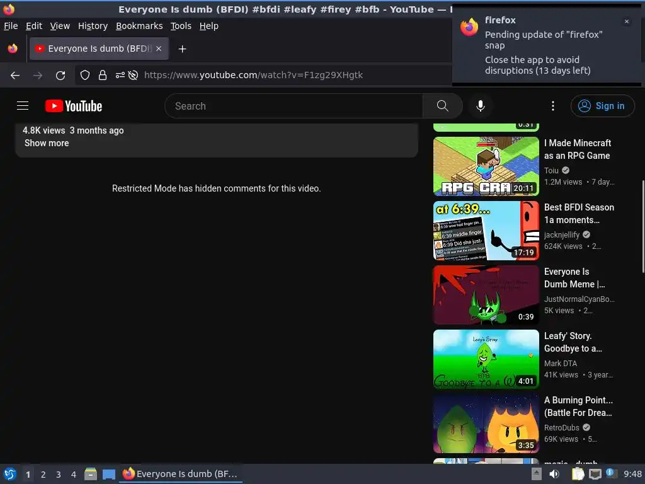Screen dimensions: 645x484
Task: Open the History menu
Action: [93, 26]
